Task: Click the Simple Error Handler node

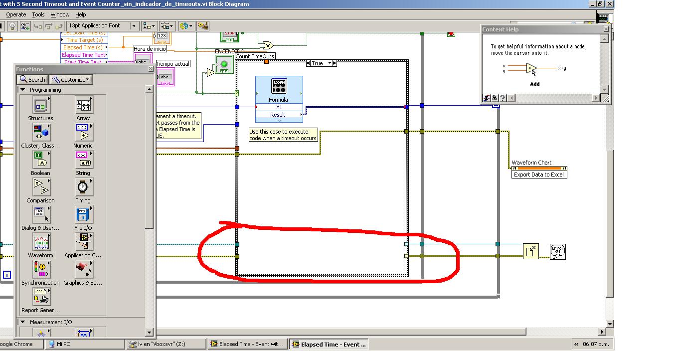Action: pos(558,251)
